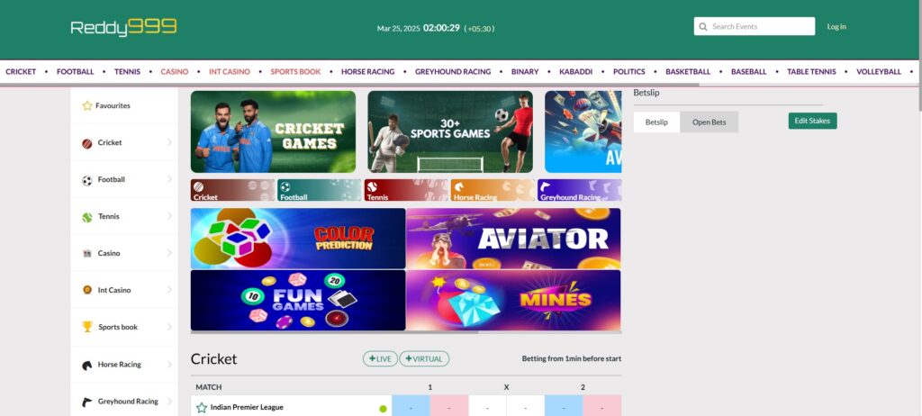Click the Log in link
The height and width of the screenshot is (416, 922).
click(836, 27)
